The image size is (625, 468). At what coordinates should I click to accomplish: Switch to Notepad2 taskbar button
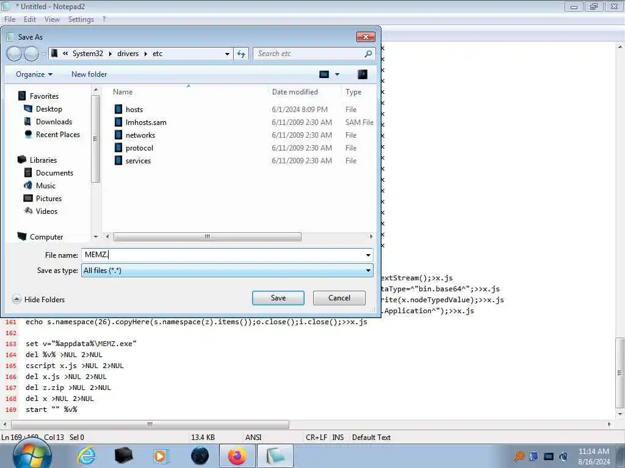click(275, 456)
